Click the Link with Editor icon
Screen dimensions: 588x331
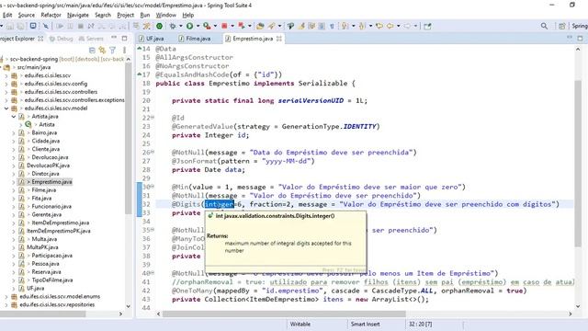[102, 50]
